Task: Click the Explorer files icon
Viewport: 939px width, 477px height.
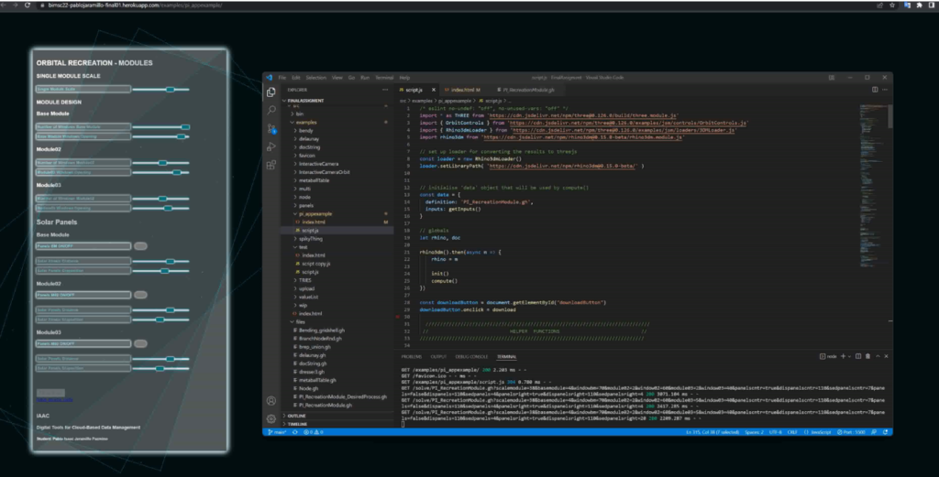Action: (x=271, y=92)
